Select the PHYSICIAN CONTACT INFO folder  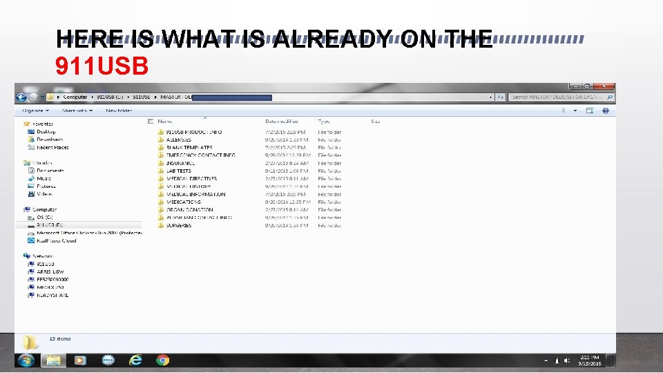[199, 218]
